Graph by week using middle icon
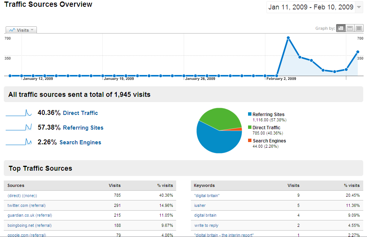The height and width of the screenshot is (237, 367). coord(350,28)
